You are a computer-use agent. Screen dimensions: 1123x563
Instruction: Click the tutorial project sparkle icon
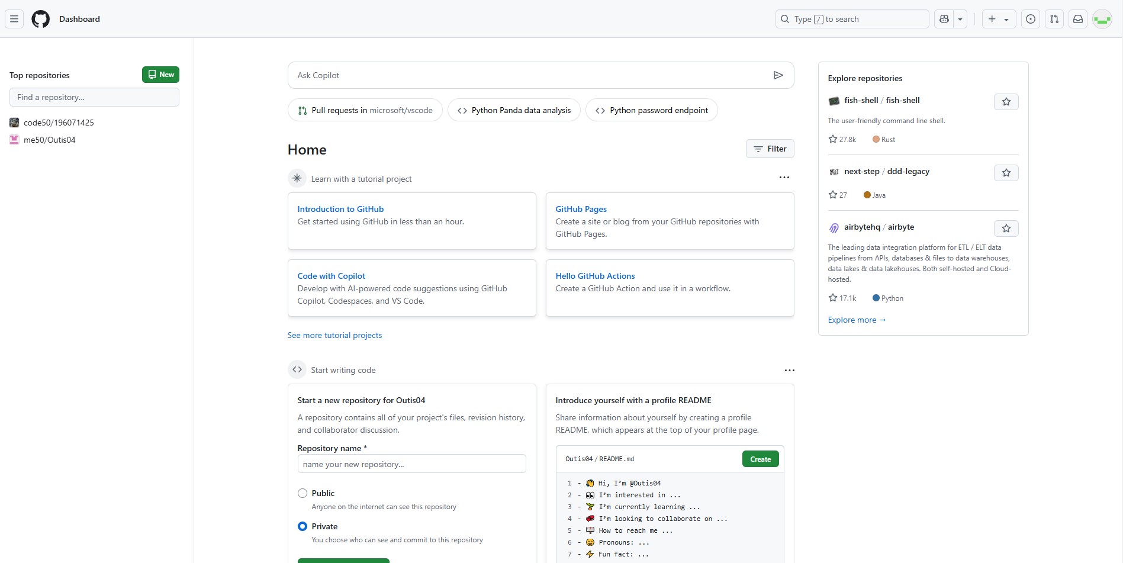click(x=297, y=178)
